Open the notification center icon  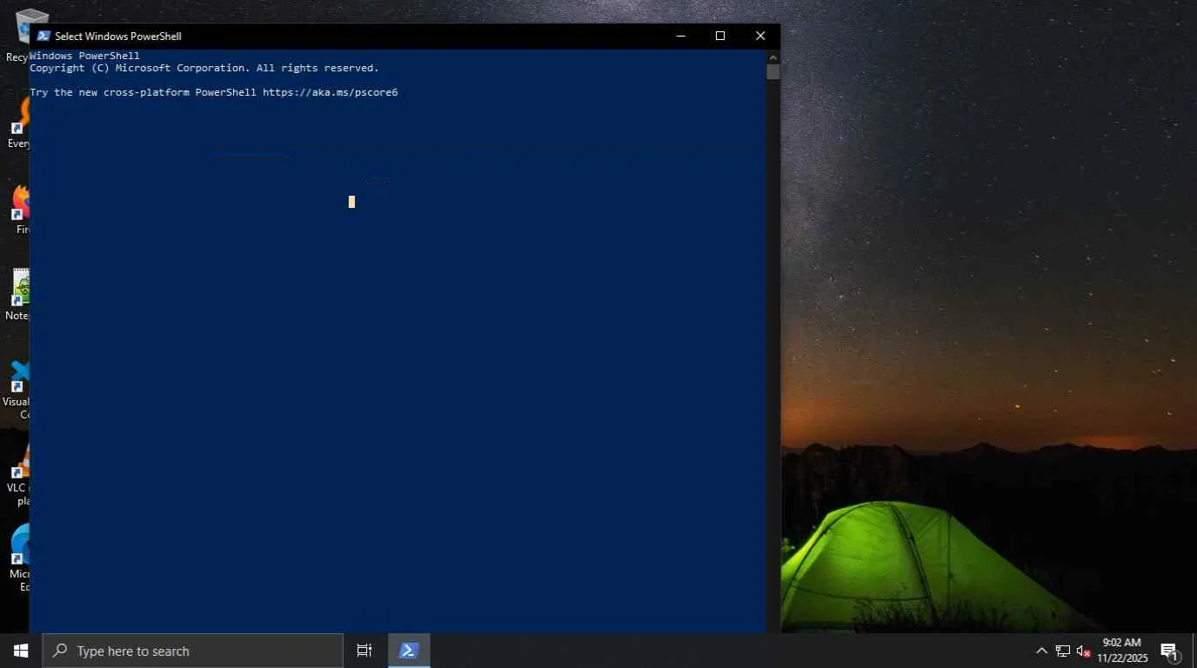tap(1170, 651)
